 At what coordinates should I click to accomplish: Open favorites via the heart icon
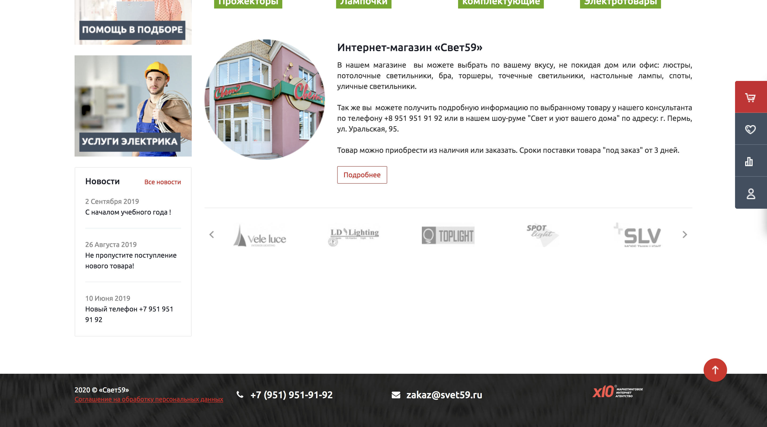click(750, 129)
